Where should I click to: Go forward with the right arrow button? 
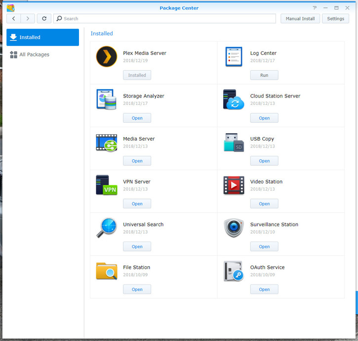(28, 18)
